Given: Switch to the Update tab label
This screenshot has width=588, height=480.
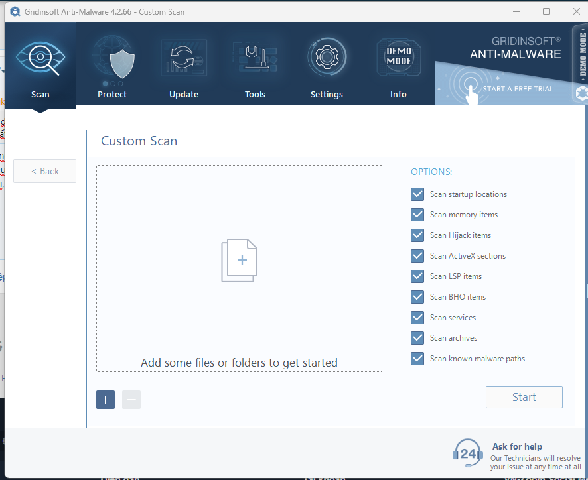Looking at the screenshot, I should (184, 94).
